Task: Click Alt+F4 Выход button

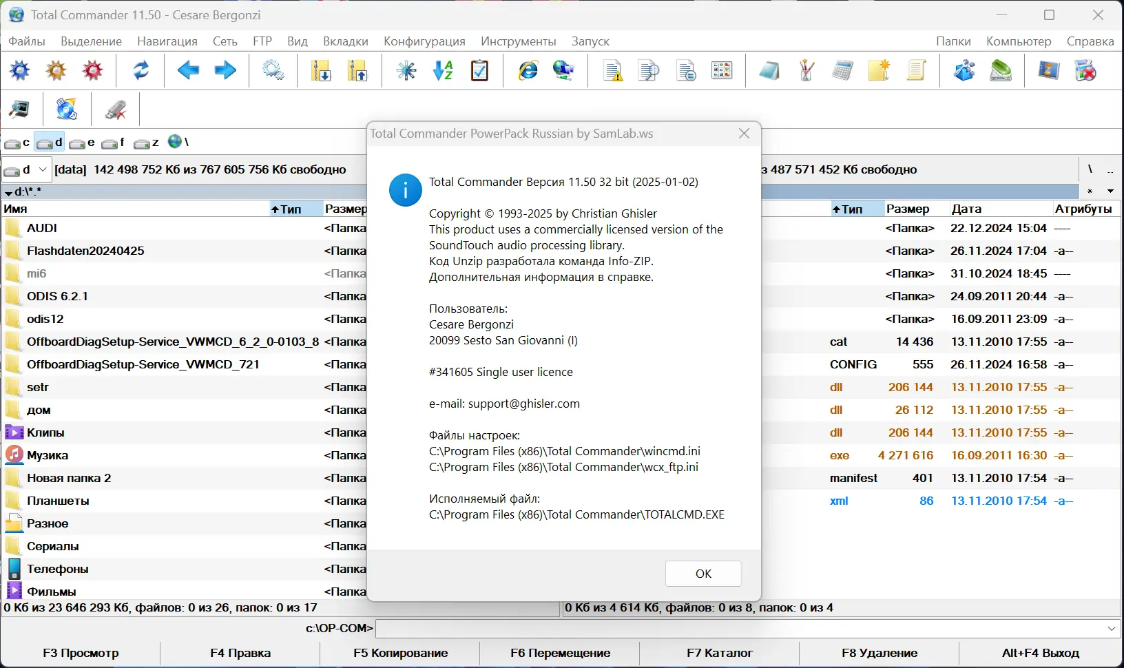Action: click(1041, 653)
